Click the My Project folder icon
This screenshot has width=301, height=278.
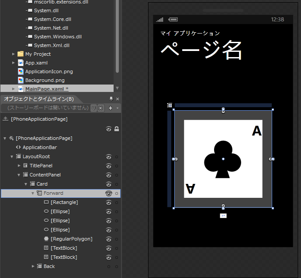21,54
